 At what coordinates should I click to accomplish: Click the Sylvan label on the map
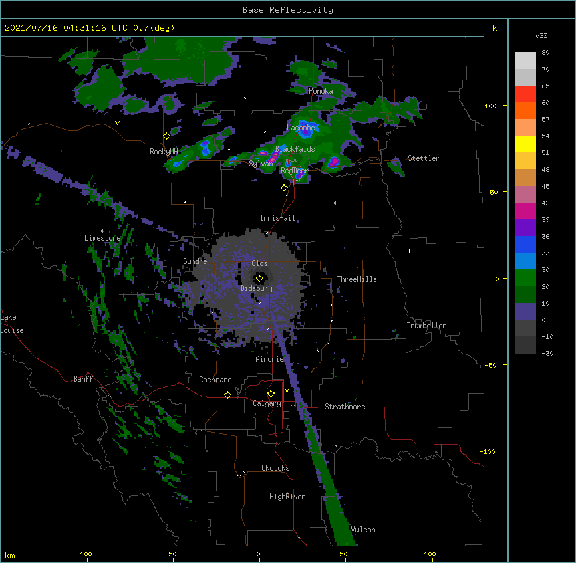click(x=261, y=164)
